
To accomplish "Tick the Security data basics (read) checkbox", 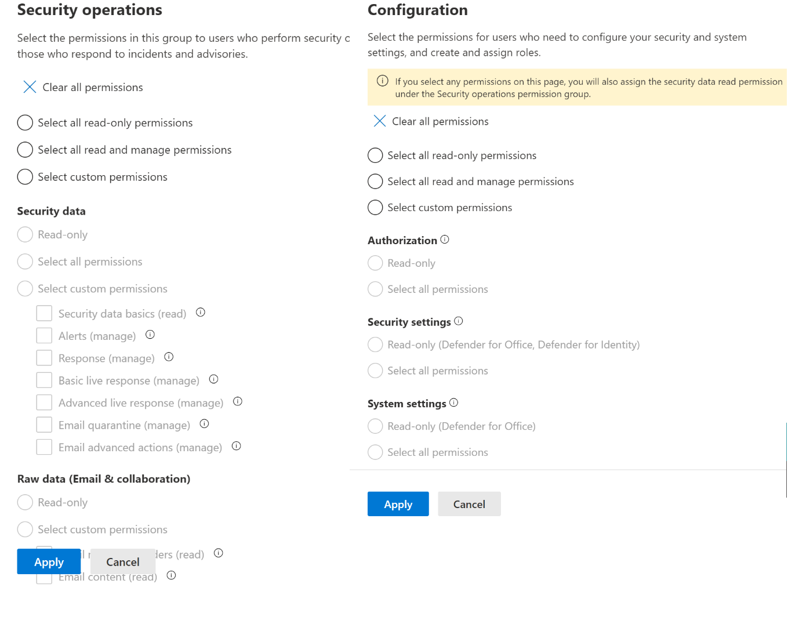I will (x=44, y=313).
